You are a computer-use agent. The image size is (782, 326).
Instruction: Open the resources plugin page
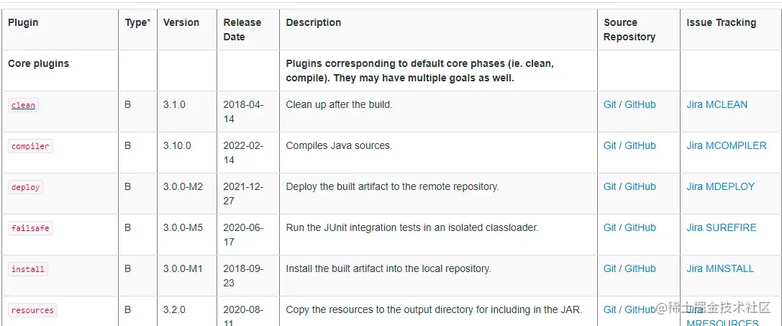tap(32, 310)
